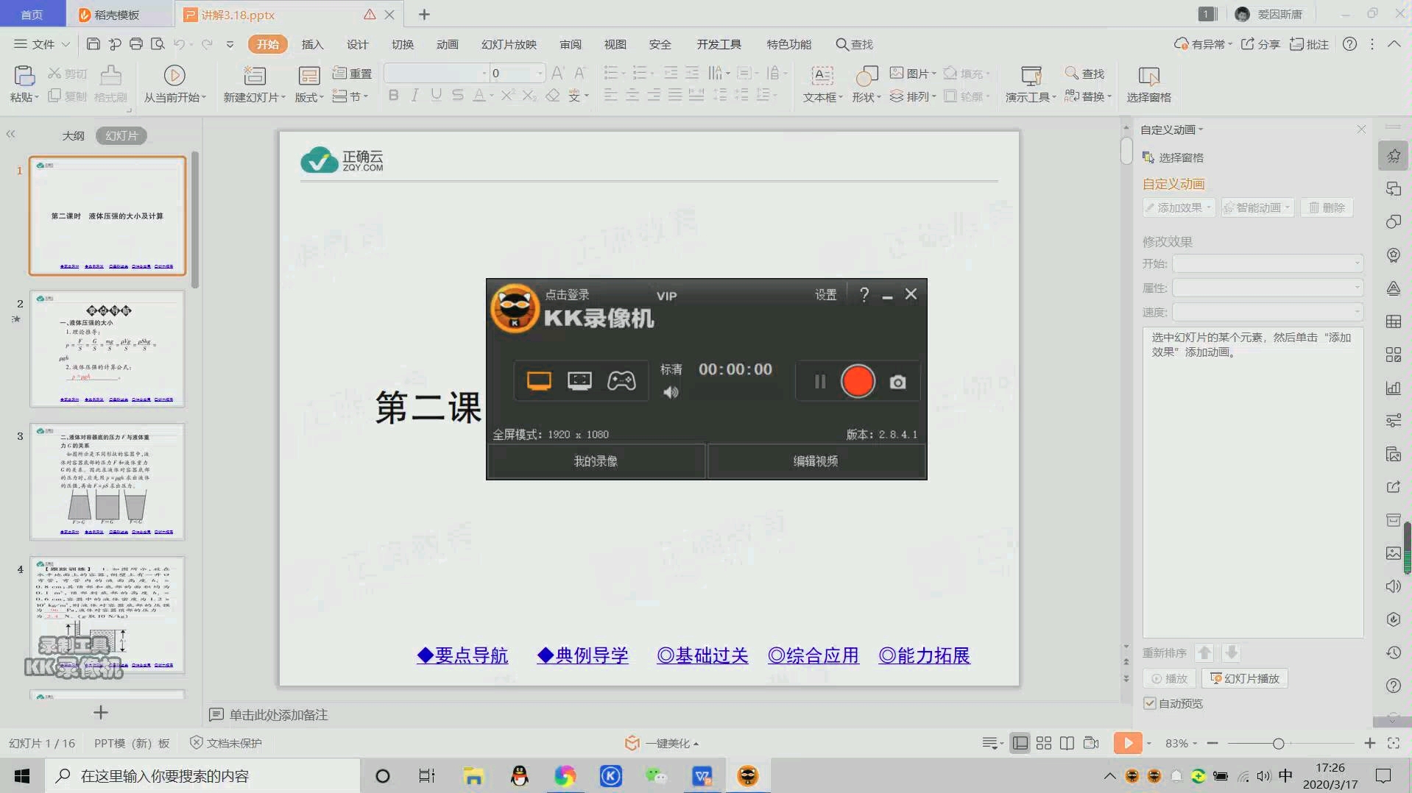1412x793 pixels.
Task: Toggle underline formatting U
Action: (x=437, y=96)
